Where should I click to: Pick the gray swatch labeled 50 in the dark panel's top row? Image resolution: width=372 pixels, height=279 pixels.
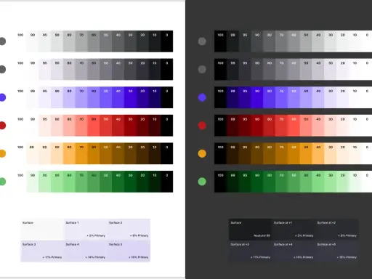coord(306,41)
